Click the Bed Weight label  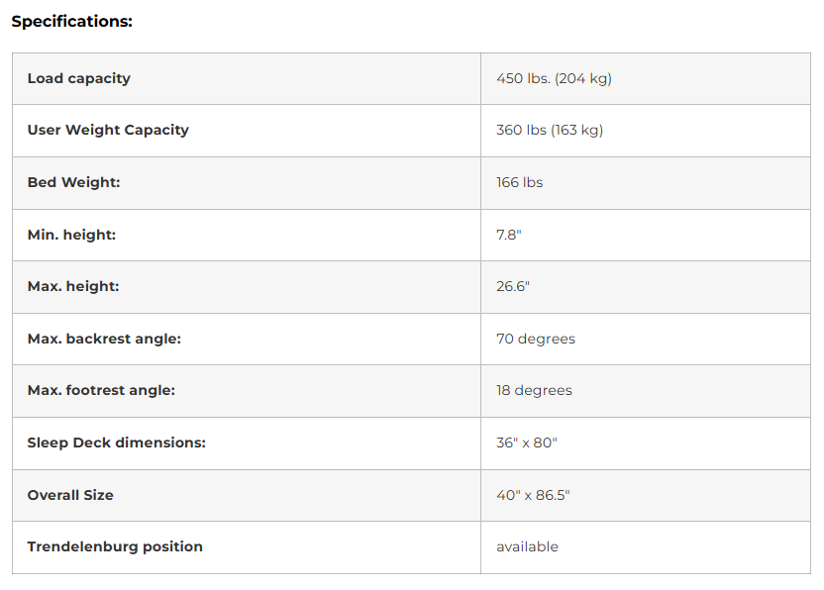click(73, 182)
